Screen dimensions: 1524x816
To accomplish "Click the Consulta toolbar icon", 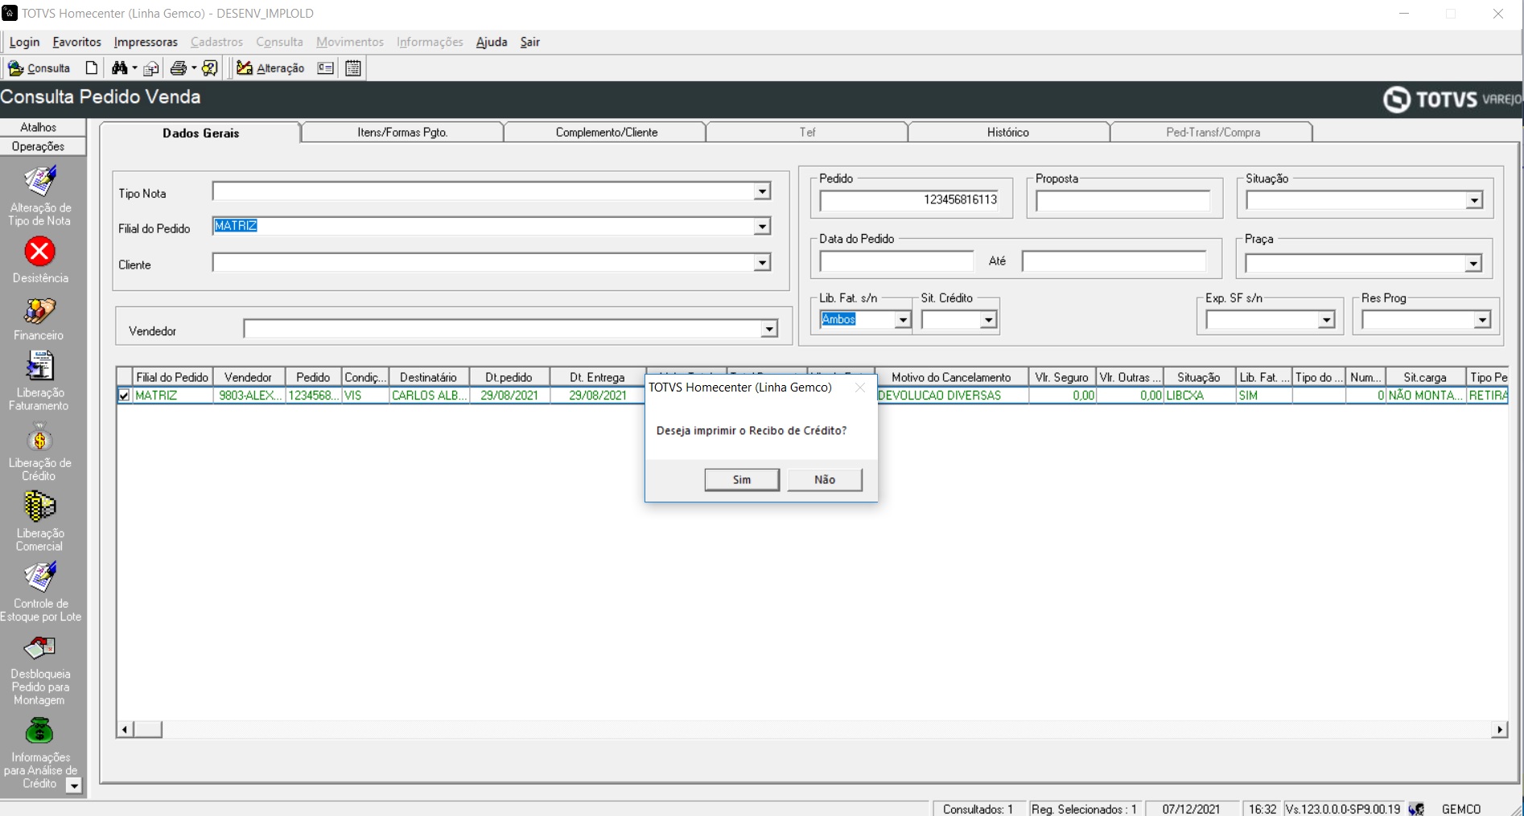I will coord(39,68).
